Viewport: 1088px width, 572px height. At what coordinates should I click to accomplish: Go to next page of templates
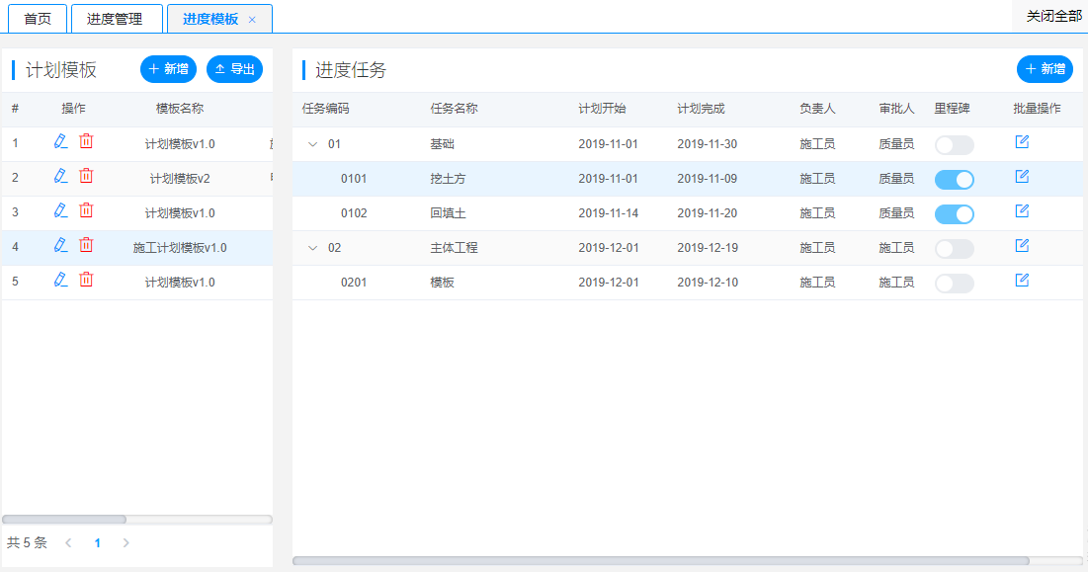[126, 543]
